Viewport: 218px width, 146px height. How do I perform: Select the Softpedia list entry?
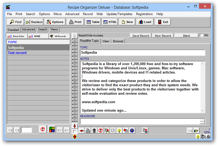(38, 48)
